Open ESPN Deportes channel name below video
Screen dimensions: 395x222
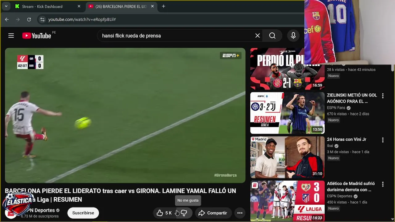click(40, 210)
